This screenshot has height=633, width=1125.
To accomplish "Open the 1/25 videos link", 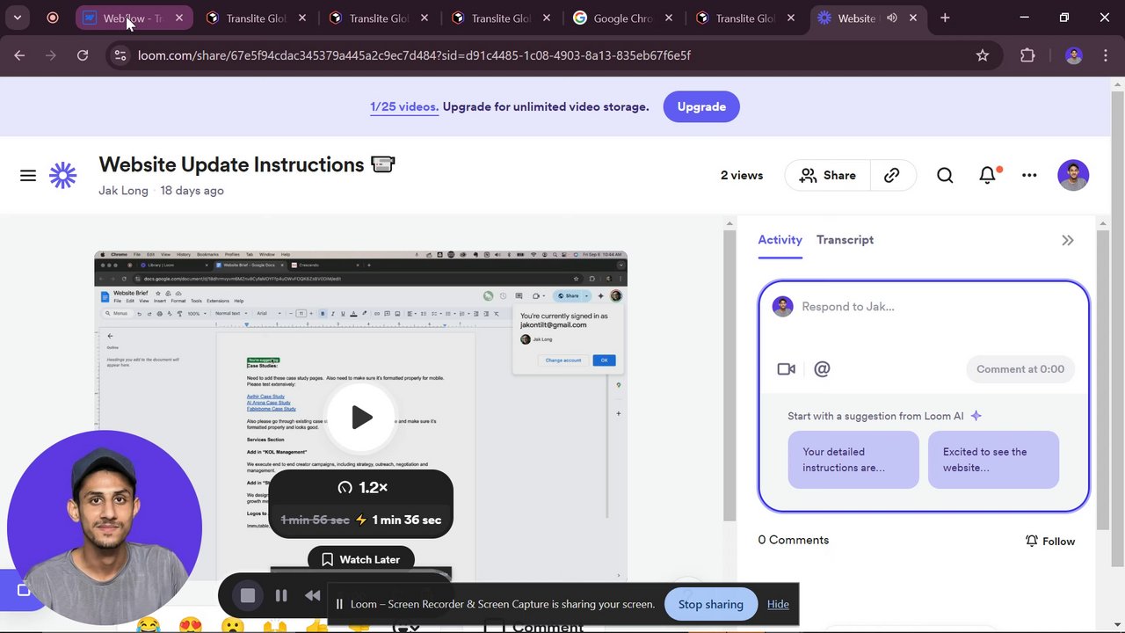I will [404, 107].
